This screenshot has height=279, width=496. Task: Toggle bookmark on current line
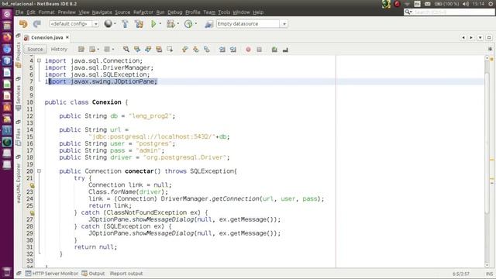[x=207, y=50]
